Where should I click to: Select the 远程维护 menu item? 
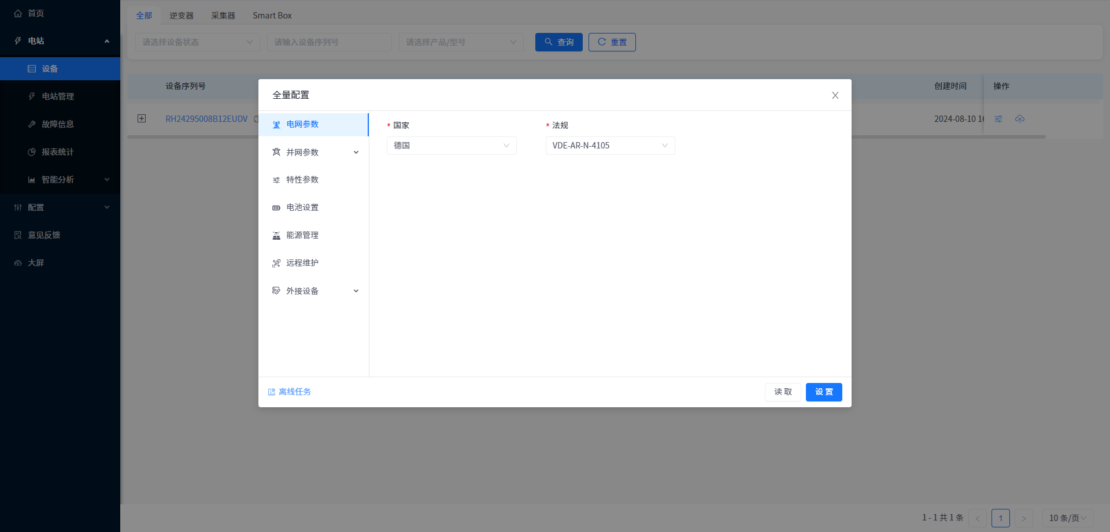click(302, 263)
